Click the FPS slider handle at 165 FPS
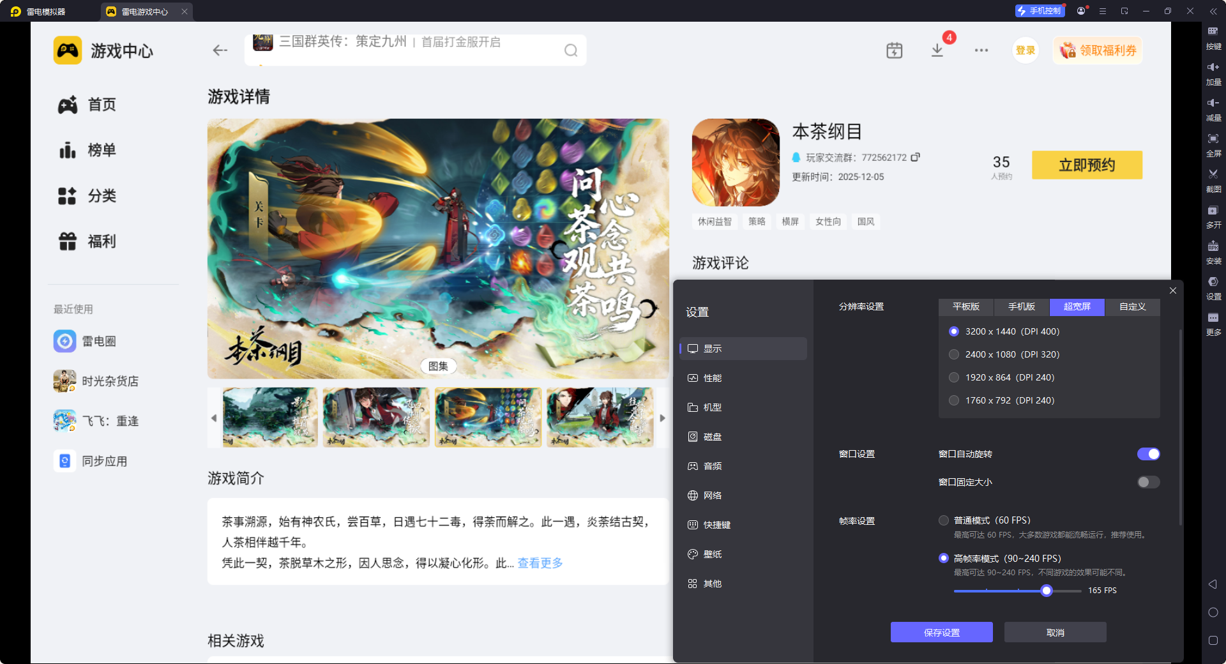 click(x=1047, y=591)
